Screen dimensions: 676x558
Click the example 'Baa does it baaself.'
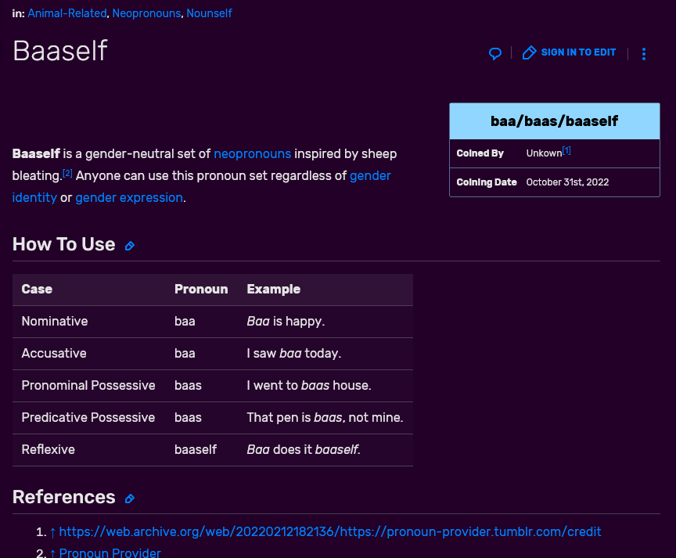[304, 450]
